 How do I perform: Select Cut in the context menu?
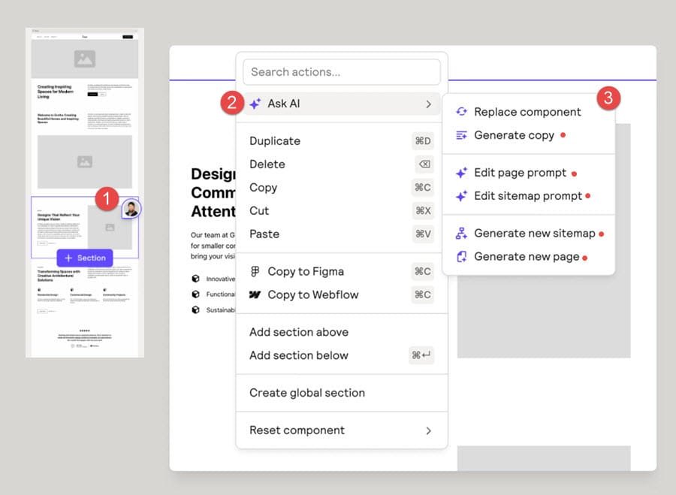(342, 211)
